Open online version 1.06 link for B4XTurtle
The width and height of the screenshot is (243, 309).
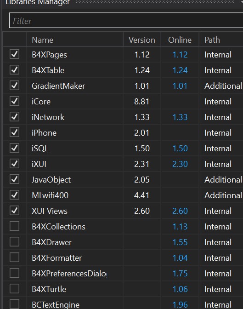point(180,289)
